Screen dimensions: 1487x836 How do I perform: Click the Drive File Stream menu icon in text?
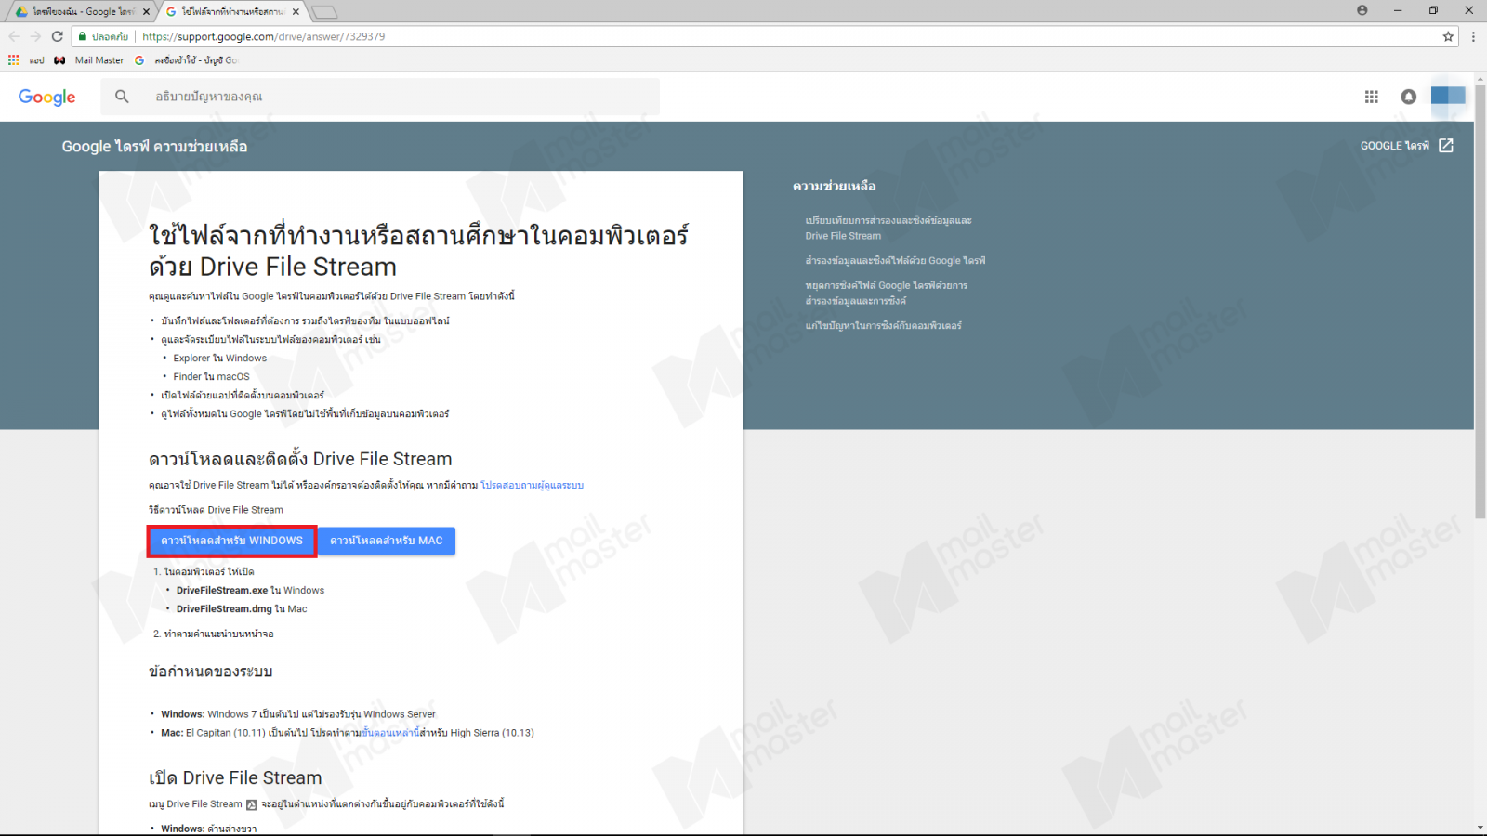click(x=251, y=804)
